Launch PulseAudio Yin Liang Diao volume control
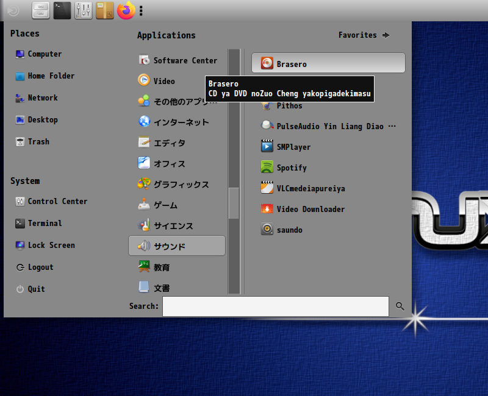 [x=328, y=126]
